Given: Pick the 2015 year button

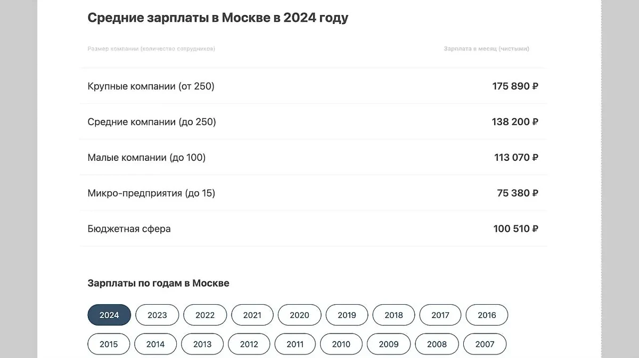Looking at the screenshot, I should click(109, 344).
